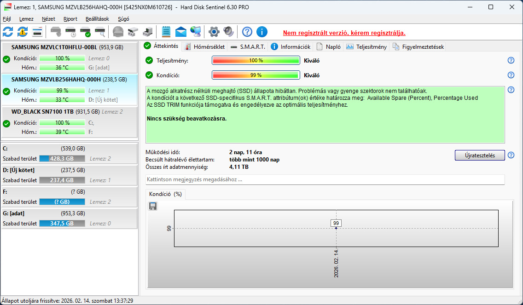The height and width of the screenshot is (305, 523).
Task: Switch to the Hőmérséklet tab
Action: click(205, 46)
